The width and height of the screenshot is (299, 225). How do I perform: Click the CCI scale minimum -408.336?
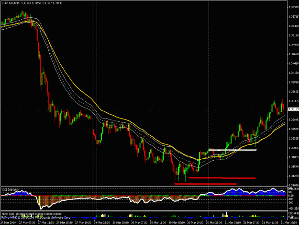click(x=294, y=208)
